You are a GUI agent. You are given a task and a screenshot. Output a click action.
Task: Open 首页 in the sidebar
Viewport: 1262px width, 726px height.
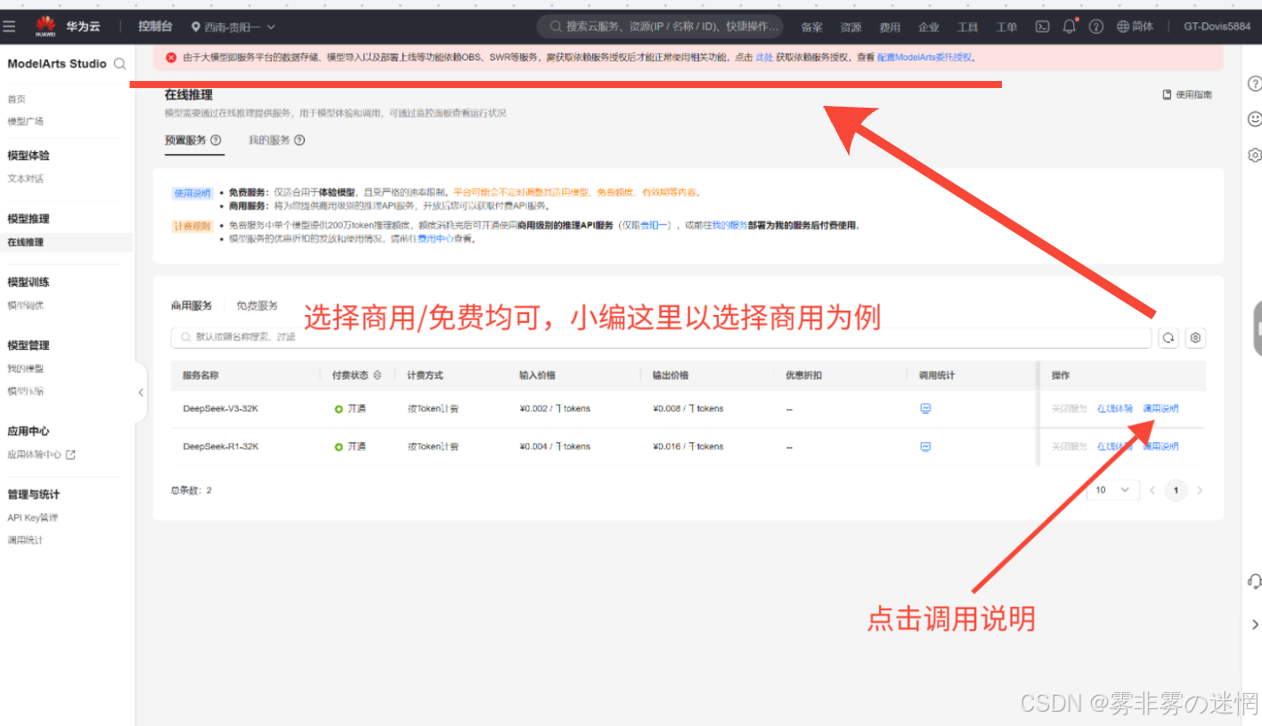point(17,99)
